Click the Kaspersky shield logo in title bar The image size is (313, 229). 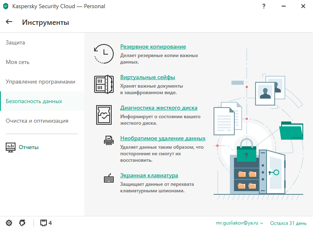pyautogui.click(x=6, y=6)
